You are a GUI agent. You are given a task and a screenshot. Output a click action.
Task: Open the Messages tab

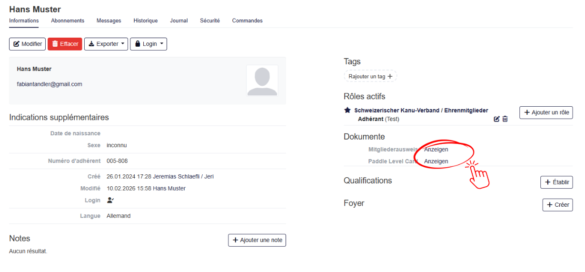[x=109, y=20]
